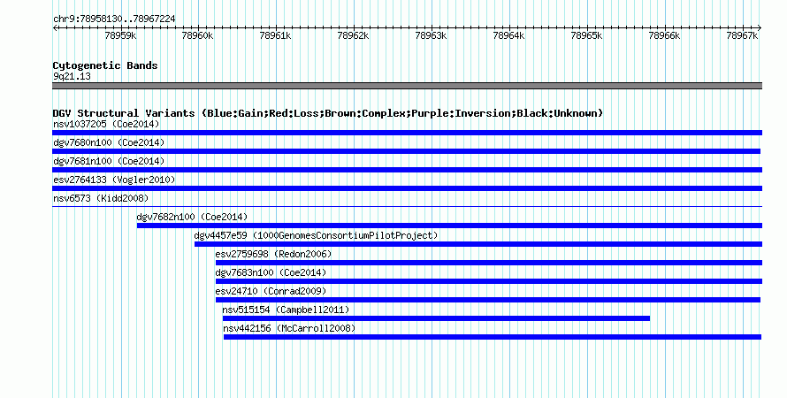Click the Cytogenetic Bands track title
Viewport: 787px width, 398px height.
click(x=105, y=65)
